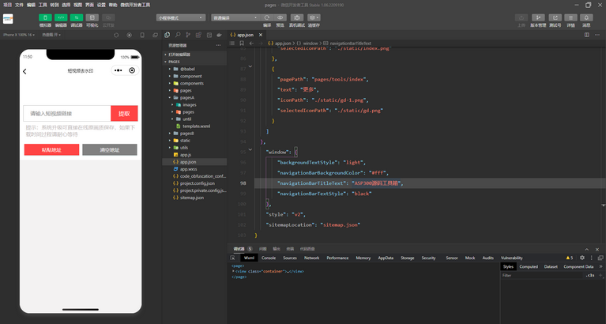The height and width of the screenshot is (324, 606).
Task: Click the search icon in explorer sidebar
Action: click(179, 35)
